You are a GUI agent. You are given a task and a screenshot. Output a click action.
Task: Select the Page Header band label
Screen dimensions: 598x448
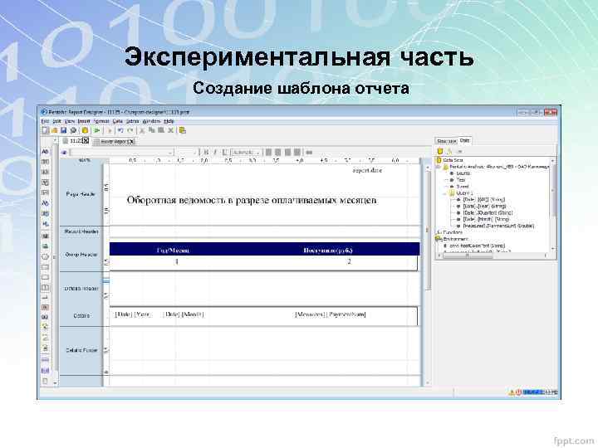tap(80, 194)
